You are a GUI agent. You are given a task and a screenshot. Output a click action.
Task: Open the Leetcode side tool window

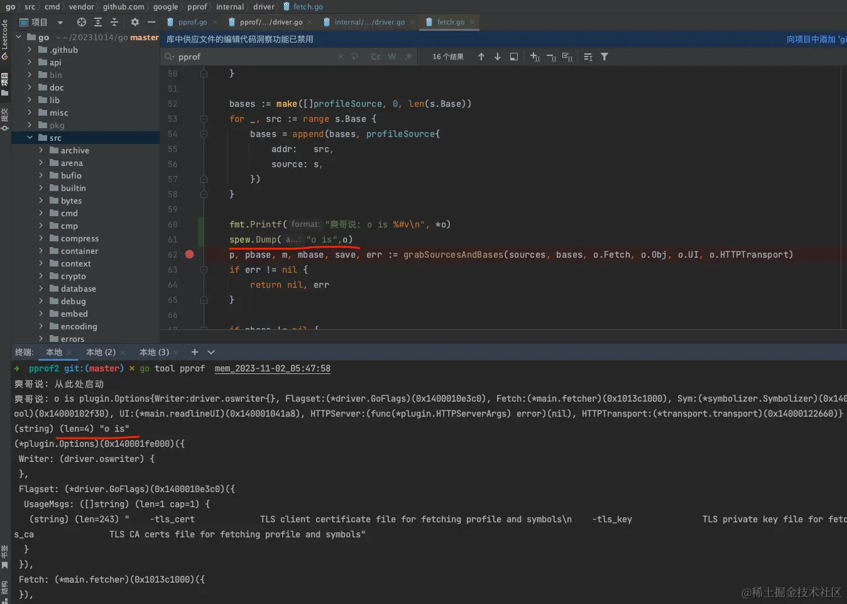coord(5,39)
